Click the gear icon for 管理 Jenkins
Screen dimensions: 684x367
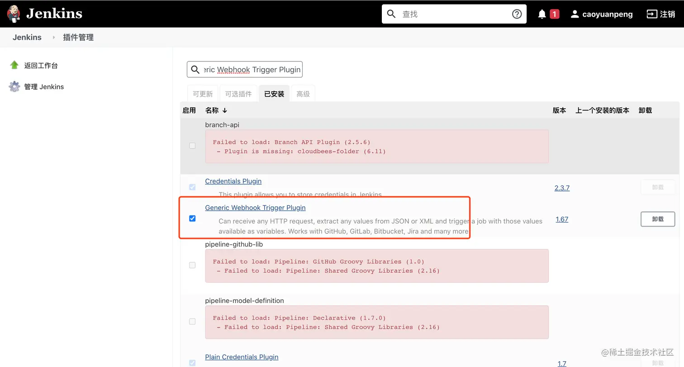coord(14,86)
